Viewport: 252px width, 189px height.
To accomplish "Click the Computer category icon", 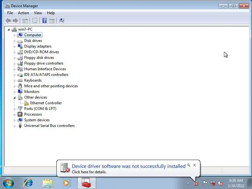I will tap(20, 35).
